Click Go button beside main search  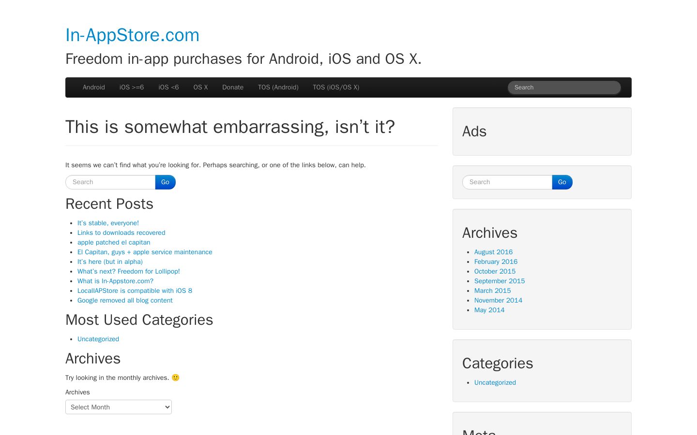[166, 182]
